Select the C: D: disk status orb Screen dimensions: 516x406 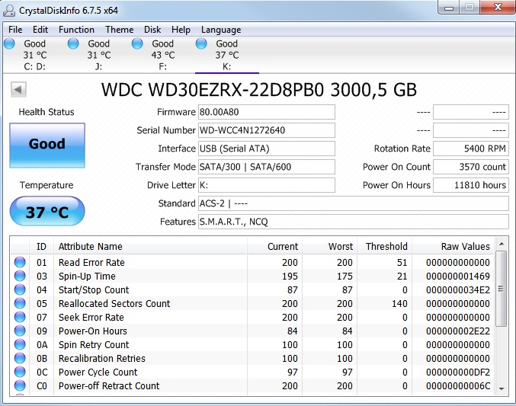point(9,43)
